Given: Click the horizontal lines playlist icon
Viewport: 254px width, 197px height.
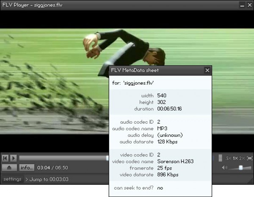Looking at the screenshot, I should tap(220, 158).
